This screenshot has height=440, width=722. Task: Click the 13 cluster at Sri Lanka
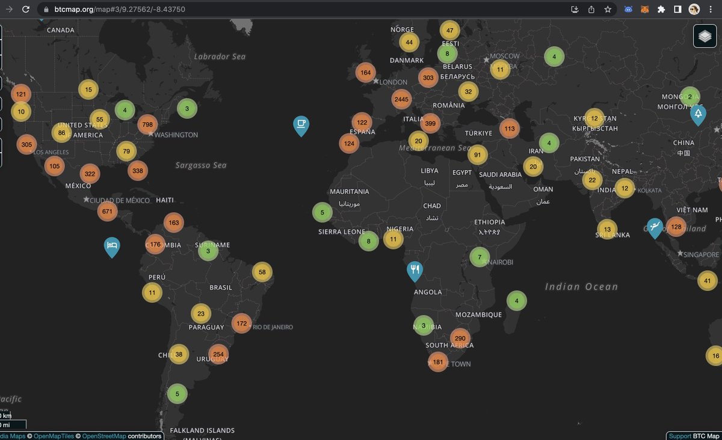pos(607,229)
